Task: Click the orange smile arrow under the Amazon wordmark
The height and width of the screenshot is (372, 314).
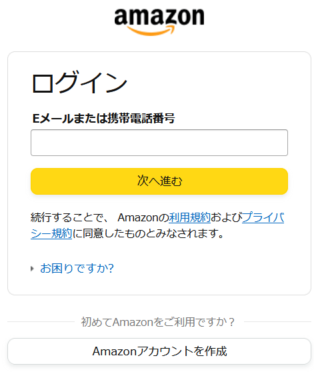Action: click(151, 31)
